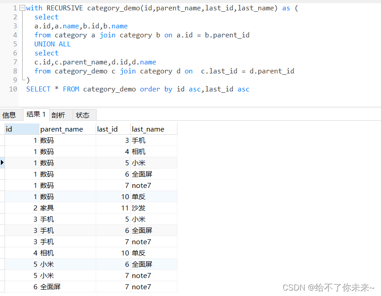Select the 结果 1 tab
Image resolution: width=381 pixels, height=296 pixels.
click(x=36, y=114)
